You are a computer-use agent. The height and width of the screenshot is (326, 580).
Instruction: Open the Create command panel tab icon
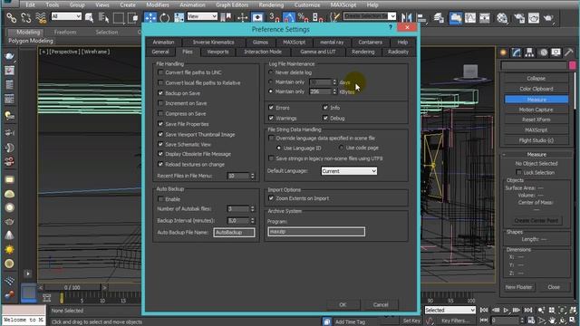(503, 53)
